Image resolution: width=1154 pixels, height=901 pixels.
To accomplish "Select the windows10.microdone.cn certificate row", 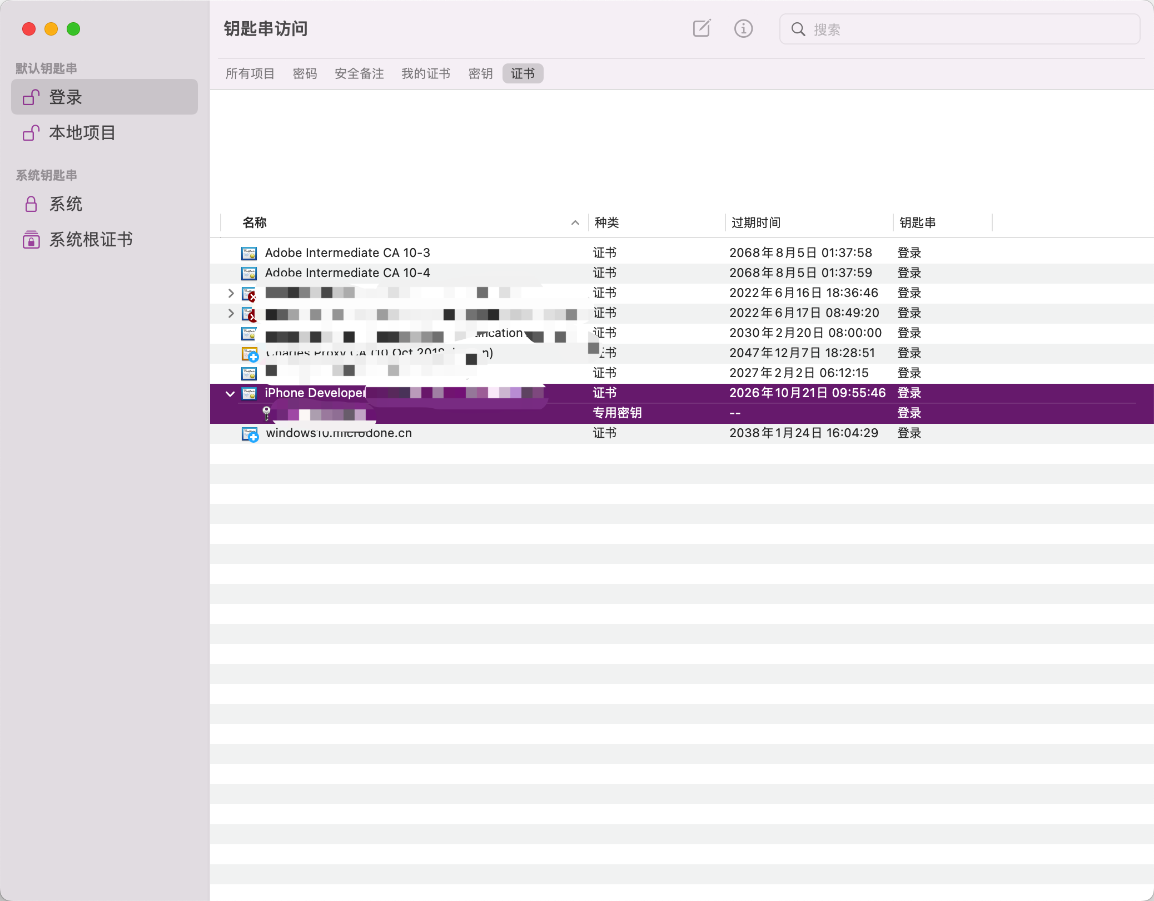I will coord(339,433).
